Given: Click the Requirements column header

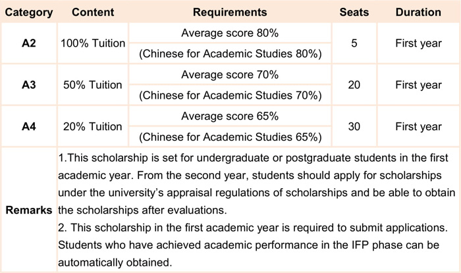Looking at the screenshot, I should point(230,12).
